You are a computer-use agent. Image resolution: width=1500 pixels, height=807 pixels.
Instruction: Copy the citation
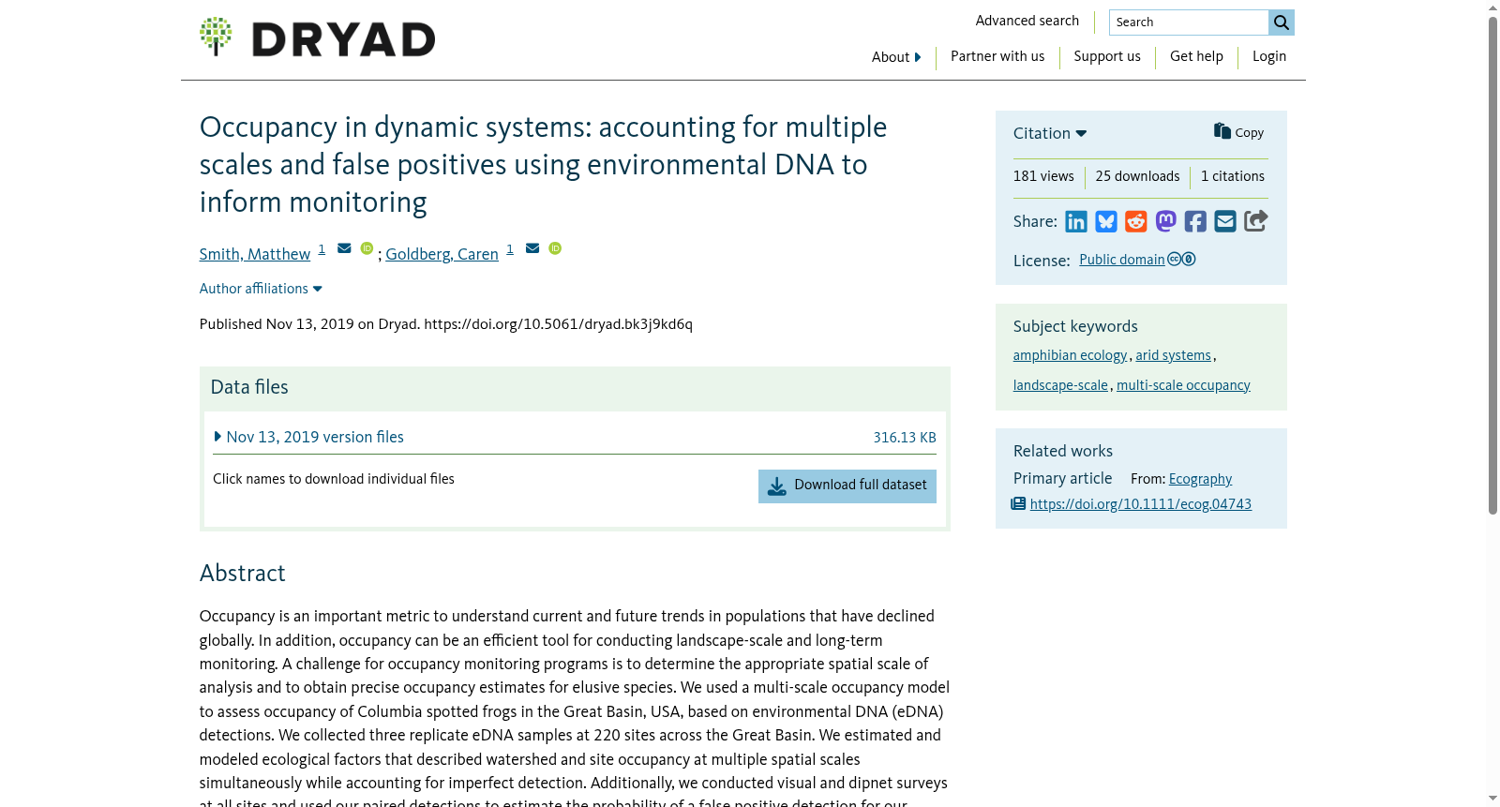[x=1239, y=132]
